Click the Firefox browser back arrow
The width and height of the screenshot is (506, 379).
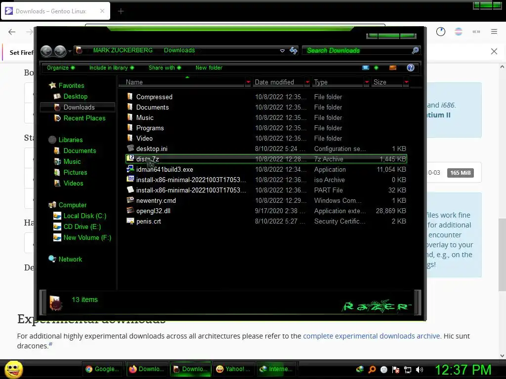[x=12, y=32]
